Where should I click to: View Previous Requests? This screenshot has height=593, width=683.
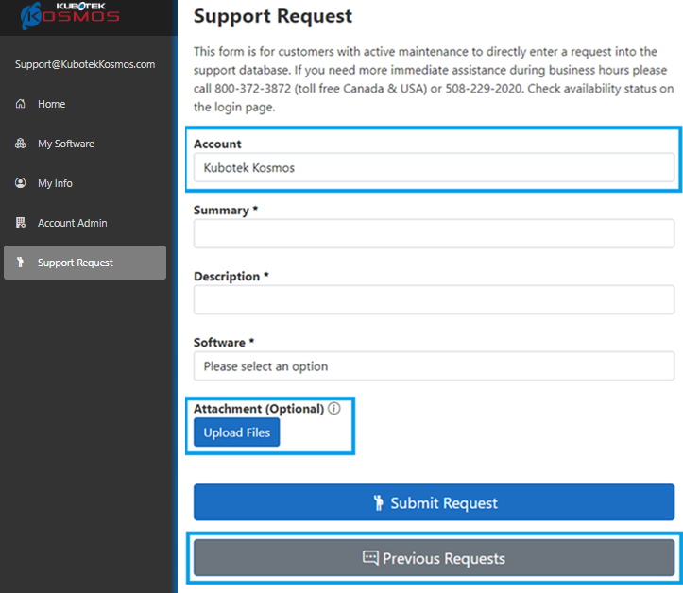click(x=434, y=558)
